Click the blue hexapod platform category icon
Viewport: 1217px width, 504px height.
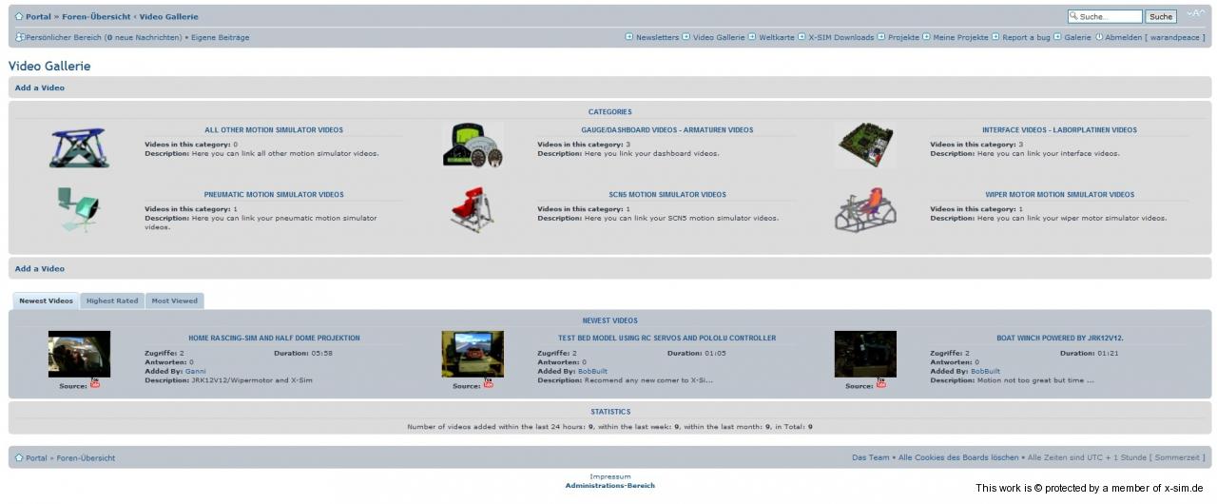point(79,146)
